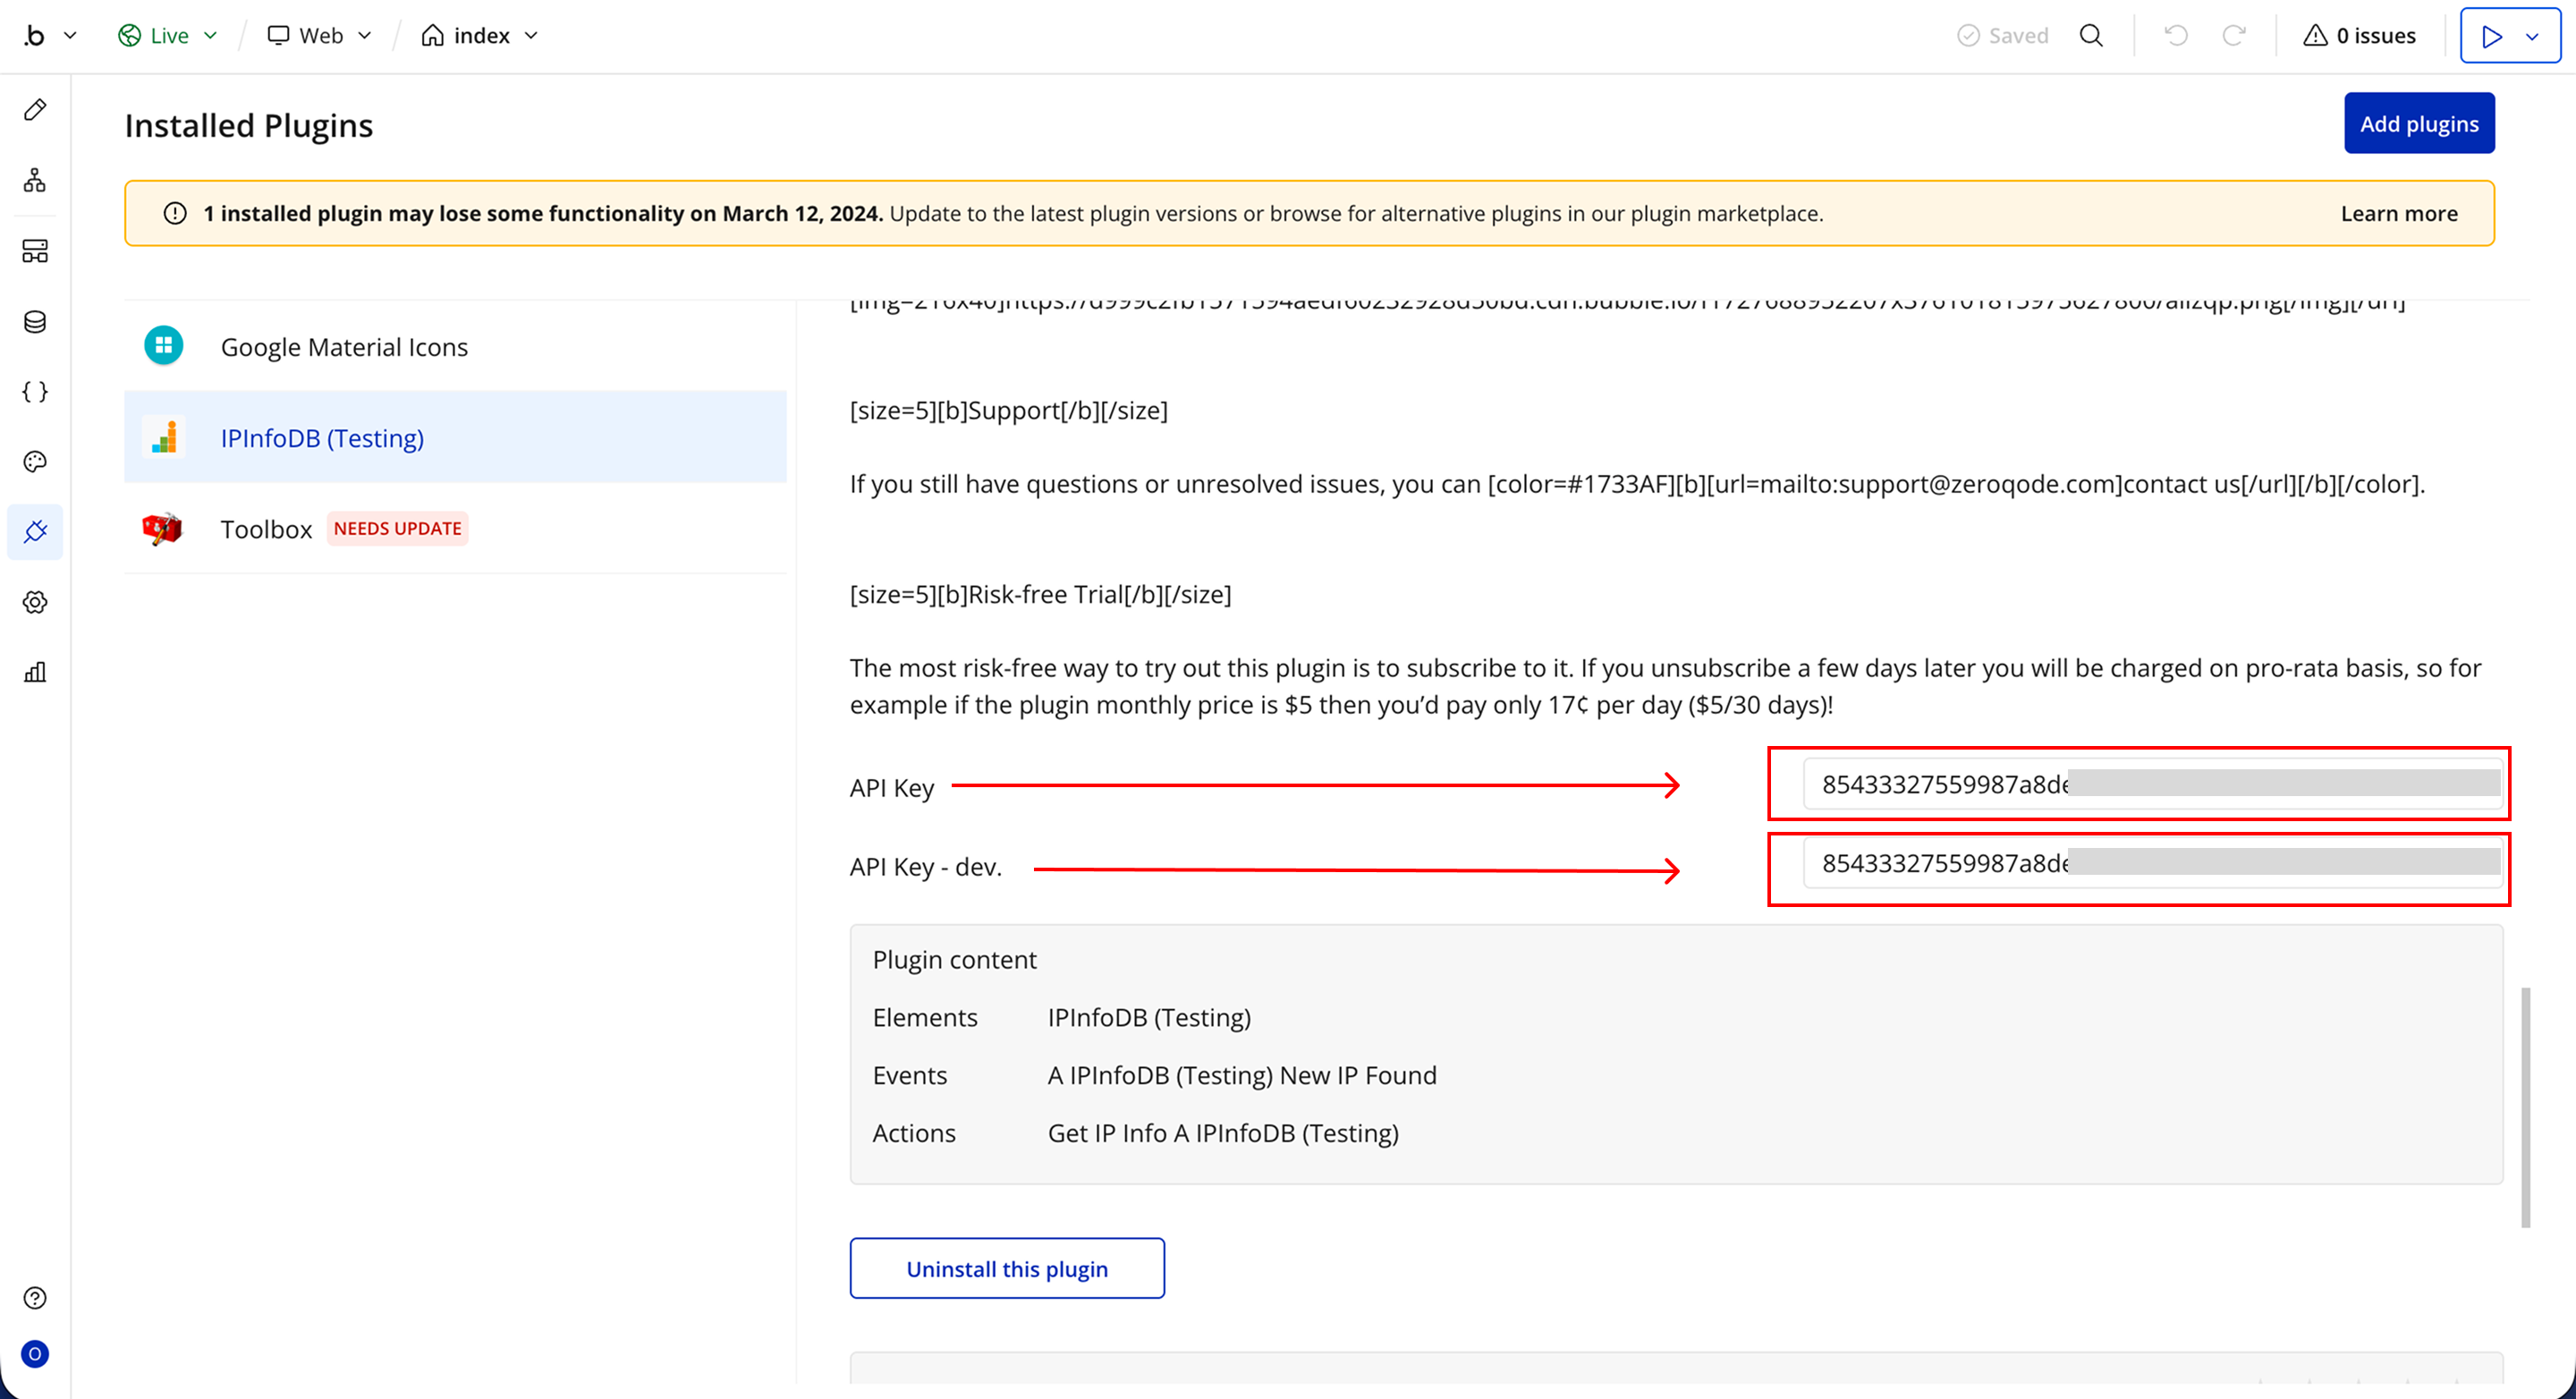
Task: Open the Workflow tab icon
Action: 35,180
